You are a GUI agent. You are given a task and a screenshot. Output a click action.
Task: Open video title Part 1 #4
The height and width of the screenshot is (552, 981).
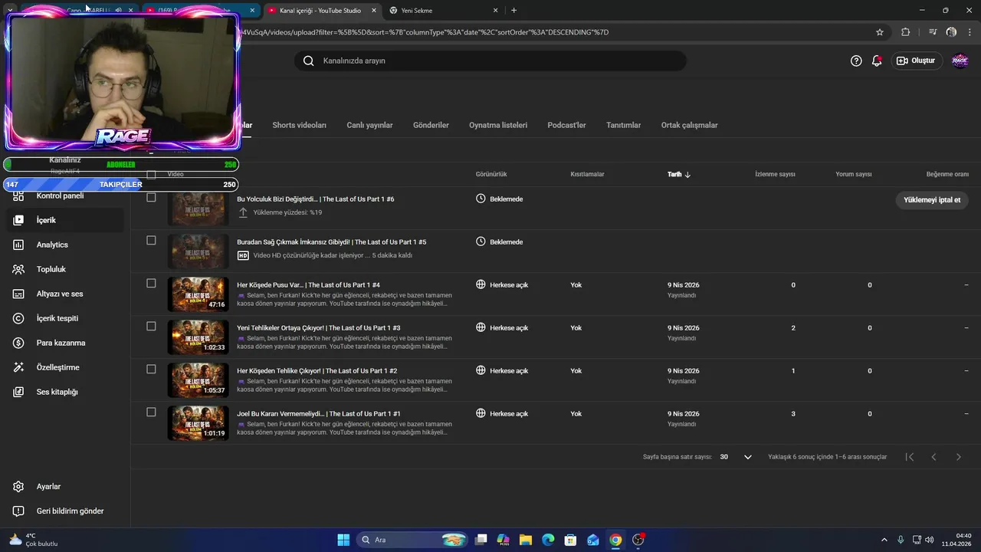tap(308, 285)
